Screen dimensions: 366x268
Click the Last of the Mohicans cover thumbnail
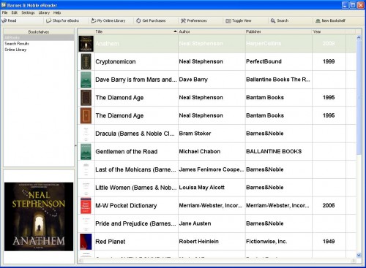click(86, 169)
